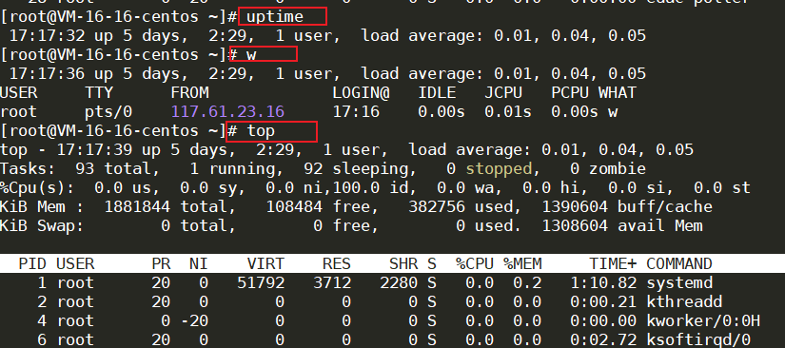Select the '93 total' tasks count
The width and height of the screenshot is (785, 348).
(113, 168)
